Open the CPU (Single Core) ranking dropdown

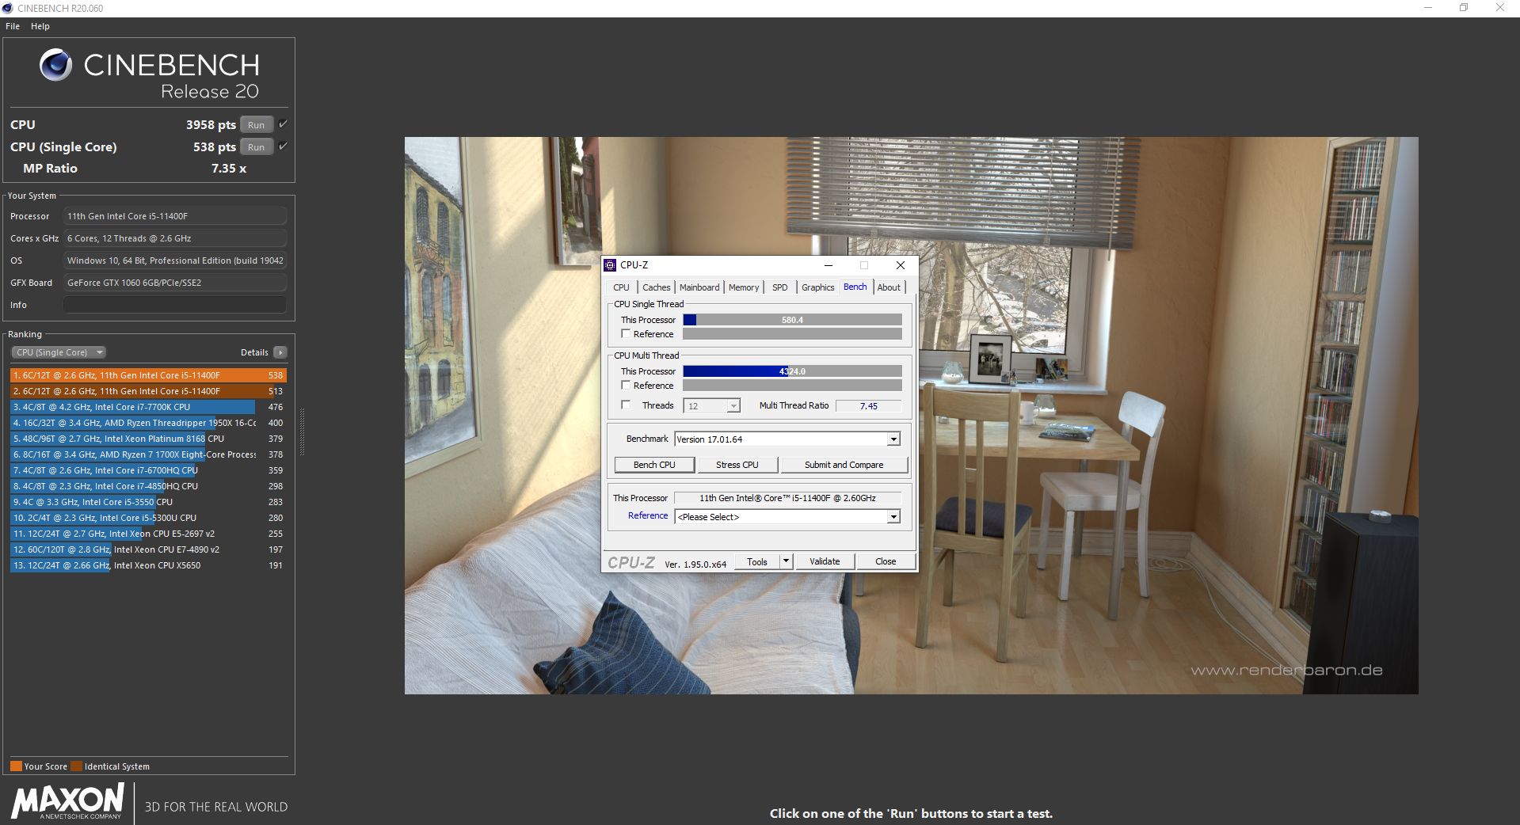(59, 352)
